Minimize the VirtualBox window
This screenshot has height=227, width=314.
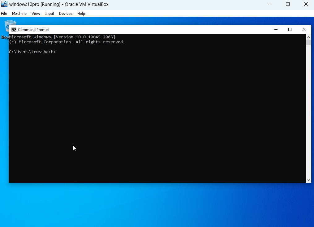tap(270, 4)
